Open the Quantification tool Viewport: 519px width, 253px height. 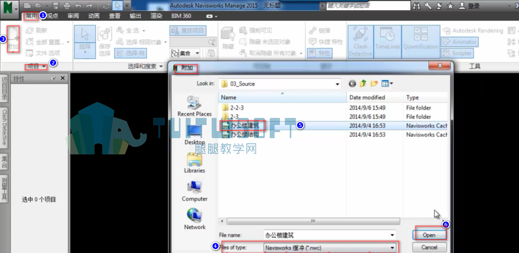coord(420,41)
